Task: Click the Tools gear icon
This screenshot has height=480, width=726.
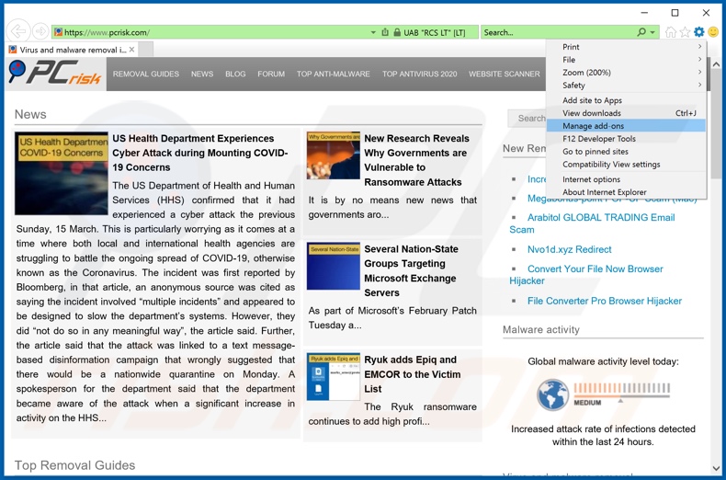Action: point(699,32)
